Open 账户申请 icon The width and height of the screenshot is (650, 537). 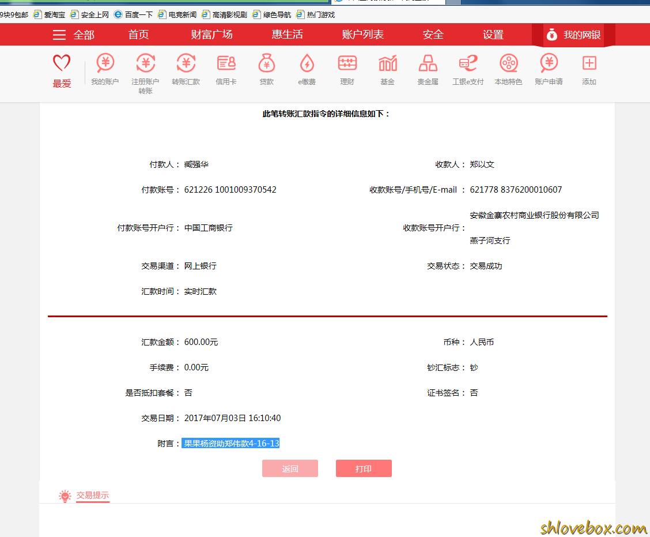click(549, 63)
